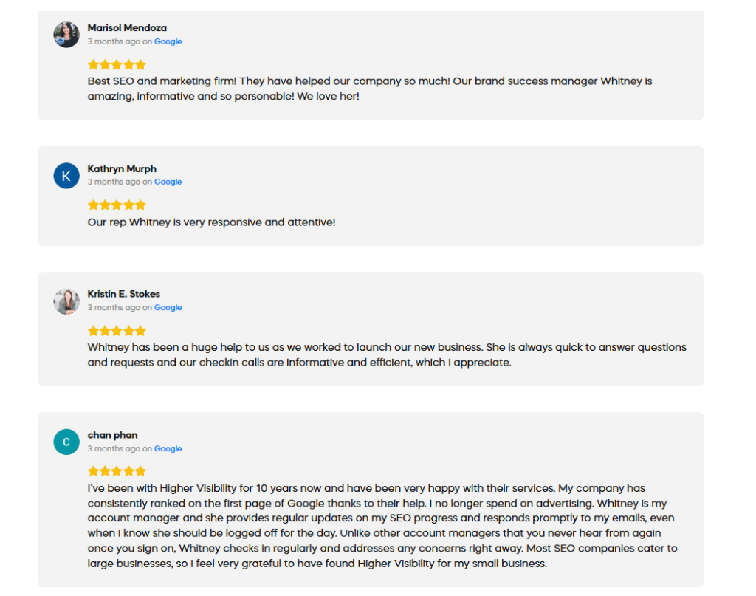Click Kristin E. Stokes' profile photo
Screen dimensions: 756x596
pyautogui.click(x=66, y=301)
